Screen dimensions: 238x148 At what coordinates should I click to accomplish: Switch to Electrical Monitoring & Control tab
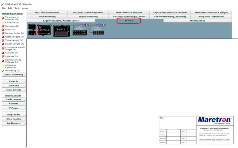tap(129, 17)
